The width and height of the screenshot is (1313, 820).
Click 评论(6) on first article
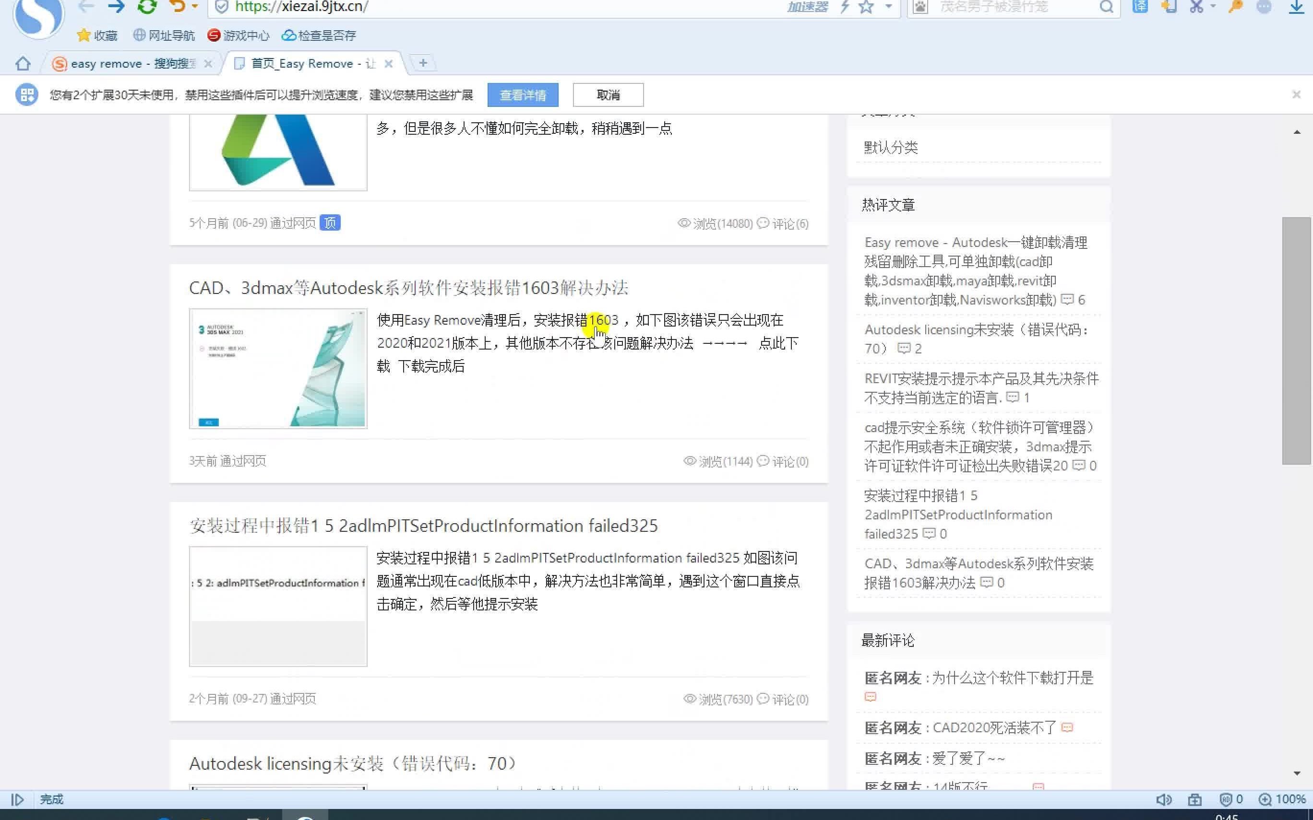[x=783, y=223]
